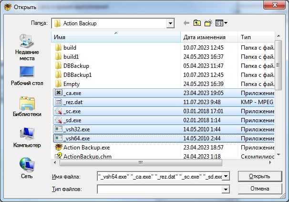Select the Empty folder icon
The height and width of the screenshot is (202, 289).
coord(58,84)
